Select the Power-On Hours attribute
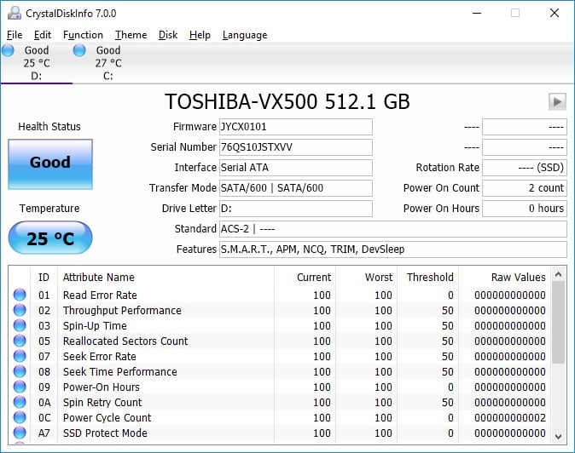Screen dimensions: 575x453 102,387
